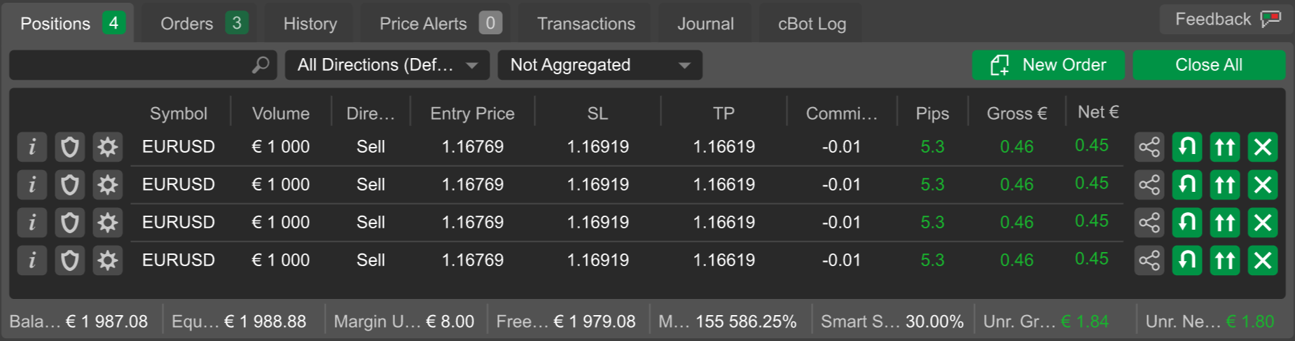
Task: Open the History tab
Action: point(310,23)
